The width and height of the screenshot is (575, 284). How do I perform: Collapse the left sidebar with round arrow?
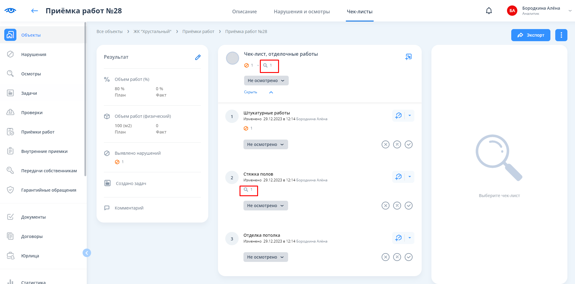(87, 253)
